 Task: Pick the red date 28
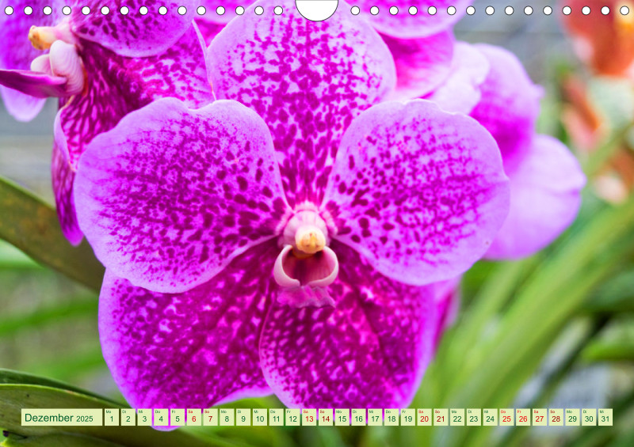click(556, 417)
